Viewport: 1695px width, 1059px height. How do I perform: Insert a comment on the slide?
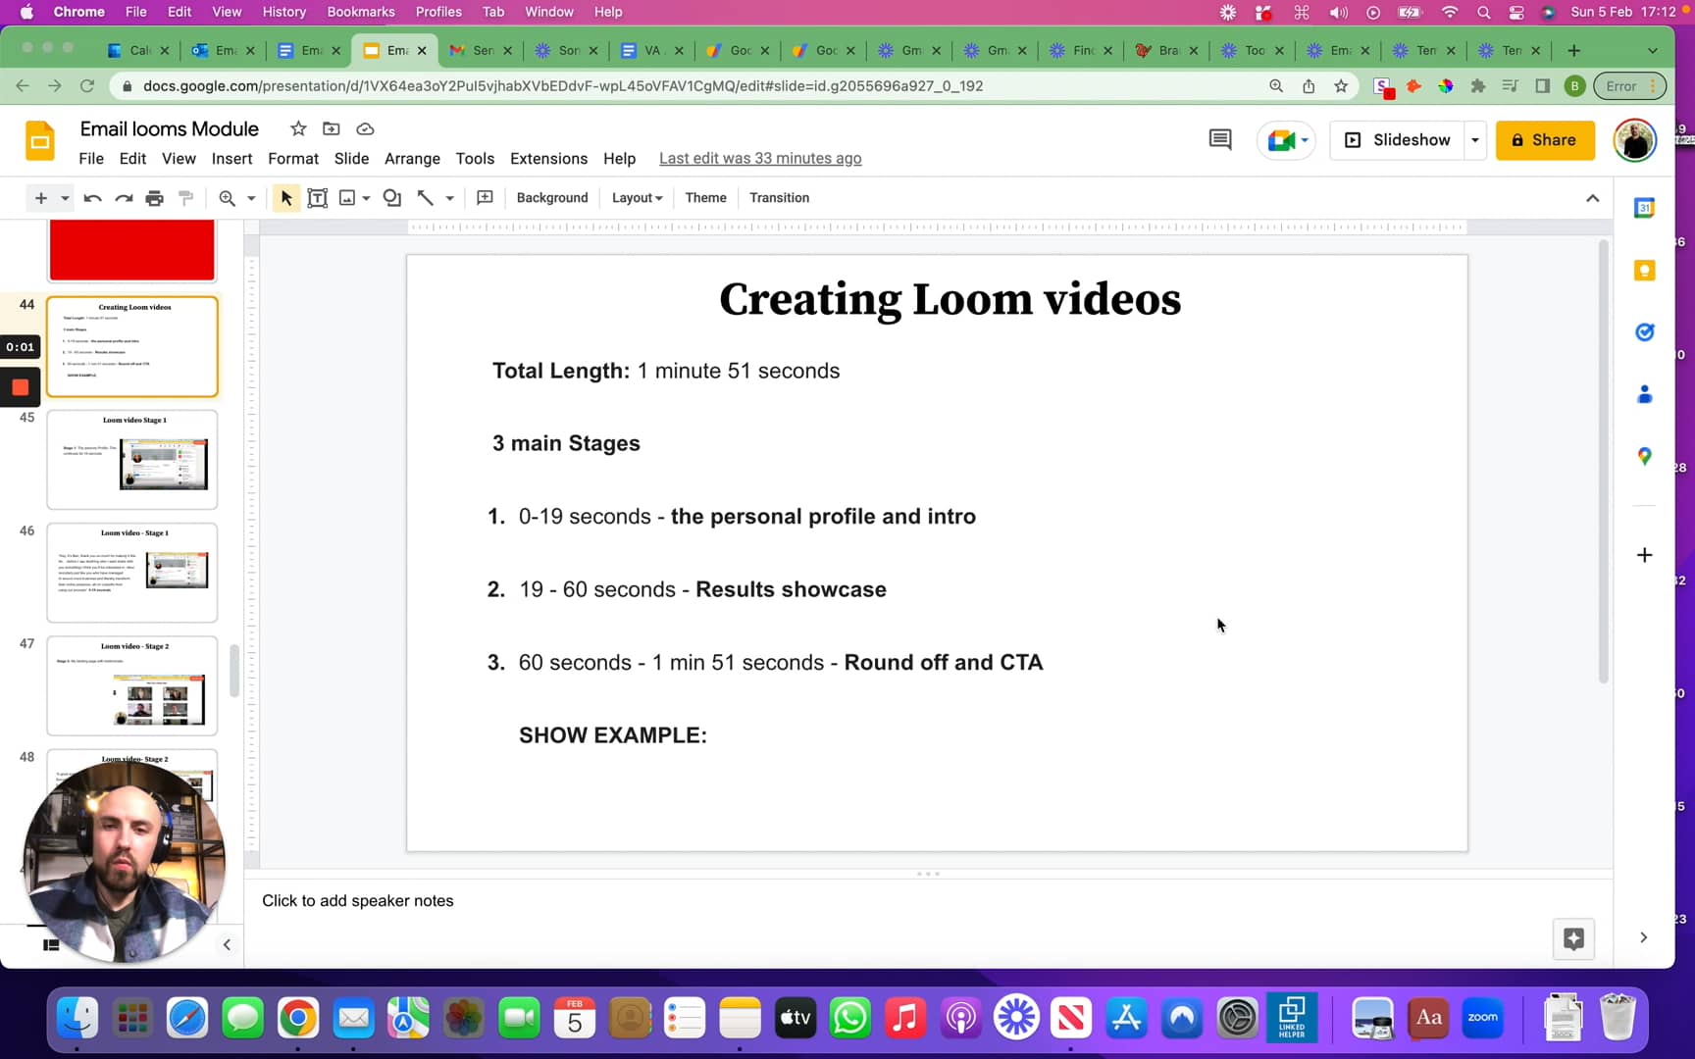point(485,197)
